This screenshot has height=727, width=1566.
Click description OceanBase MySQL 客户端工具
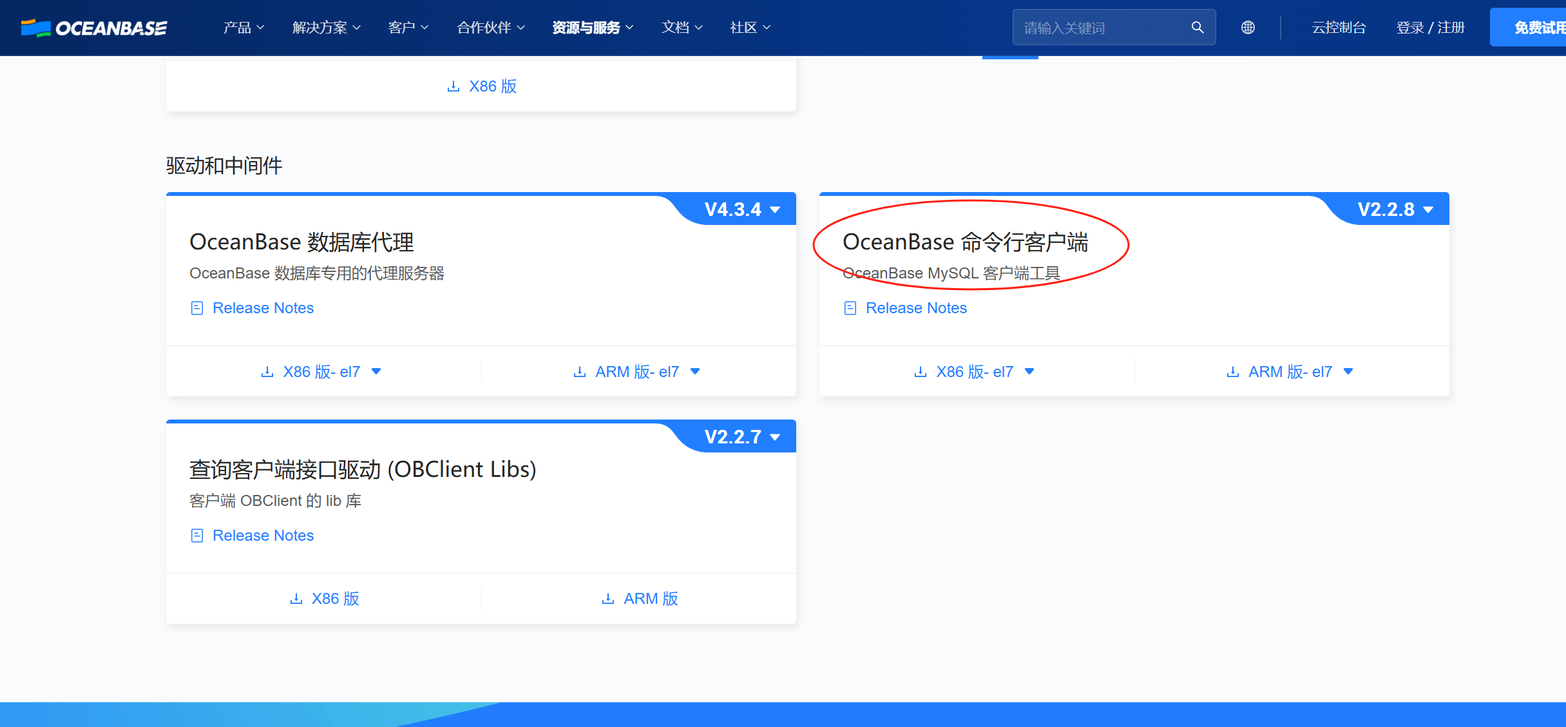(x=951, y=273)
